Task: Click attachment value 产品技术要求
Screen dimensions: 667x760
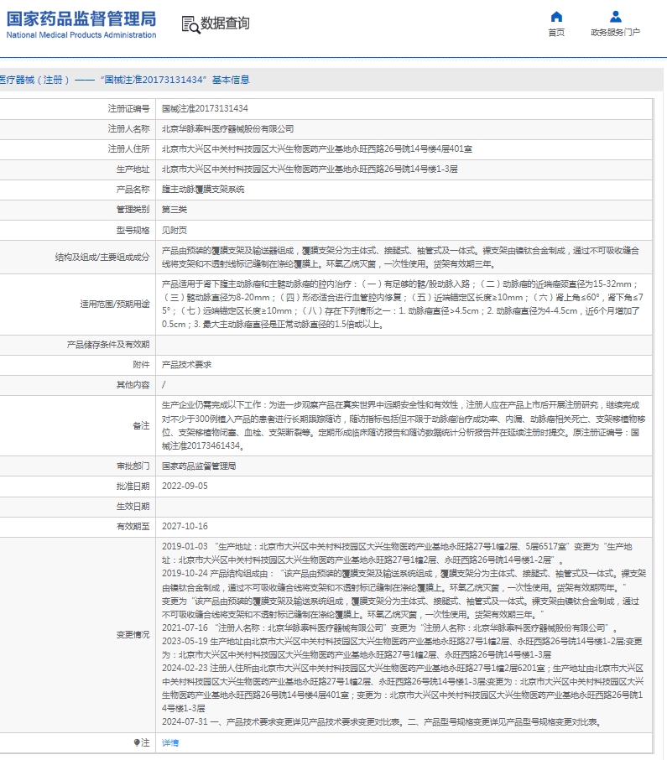Action: 186,365
